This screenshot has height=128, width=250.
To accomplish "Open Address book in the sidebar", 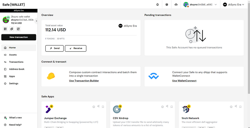I will click(x=19, y=69).
